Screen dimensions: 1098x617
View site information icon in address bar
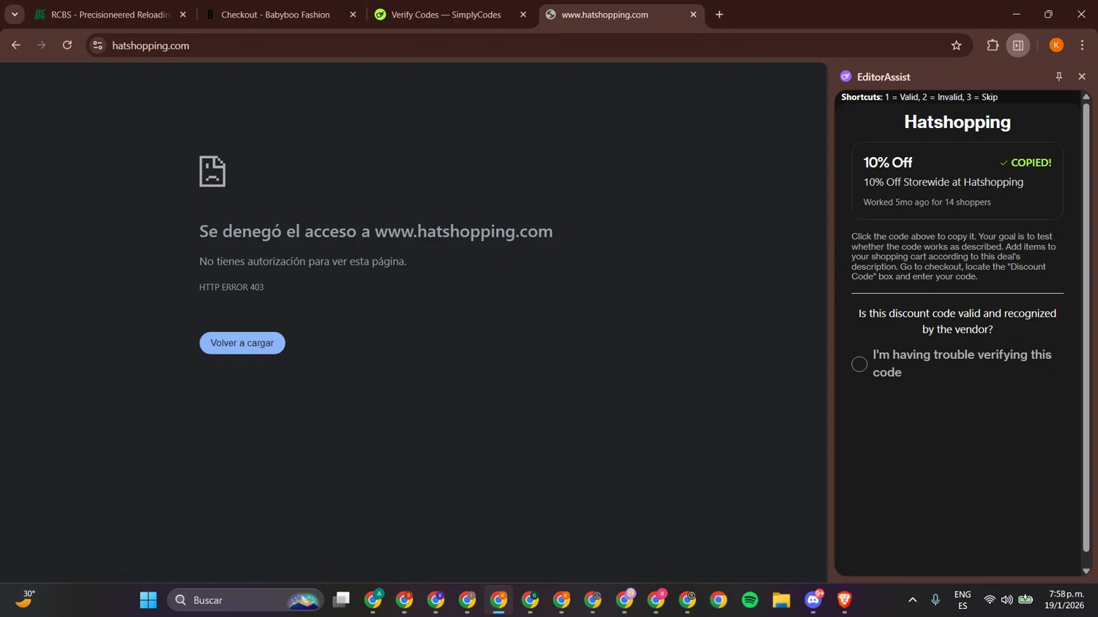pyautogui.click(x=97, y=45)
